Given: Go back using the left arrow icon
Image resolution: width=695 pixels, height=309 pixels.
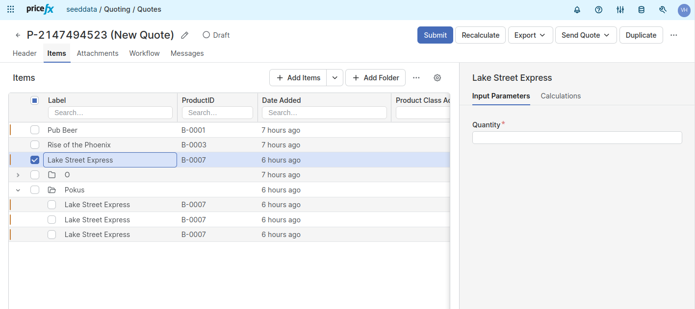Looking at the screenshot, I should pos(18,35).
